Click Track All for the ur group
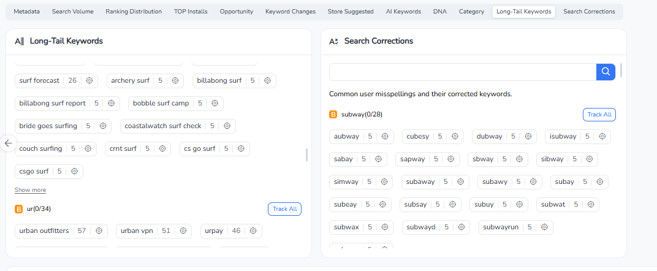The width and height of the screenshot is (657, 271). pos(284,209)
